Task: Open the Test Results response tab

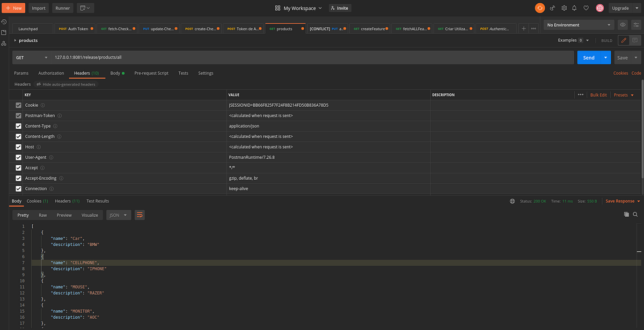Action: (x=97, y=201)
